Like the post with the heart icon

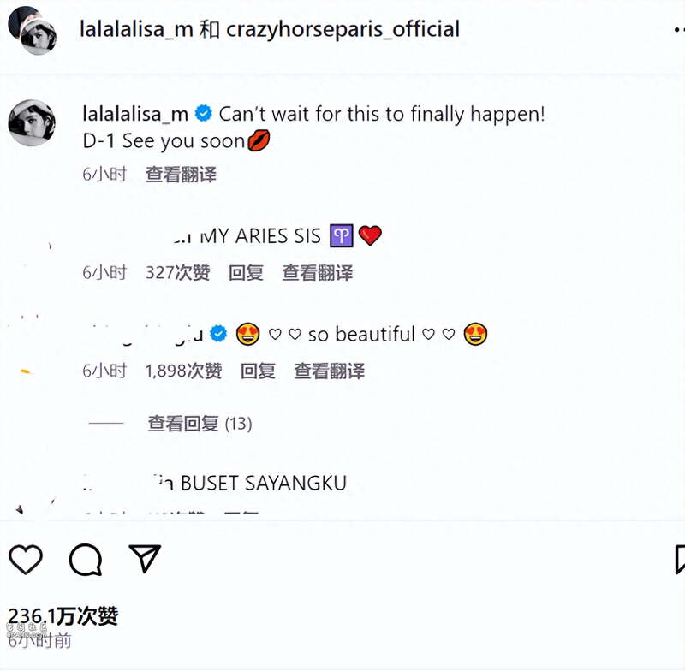26,559
